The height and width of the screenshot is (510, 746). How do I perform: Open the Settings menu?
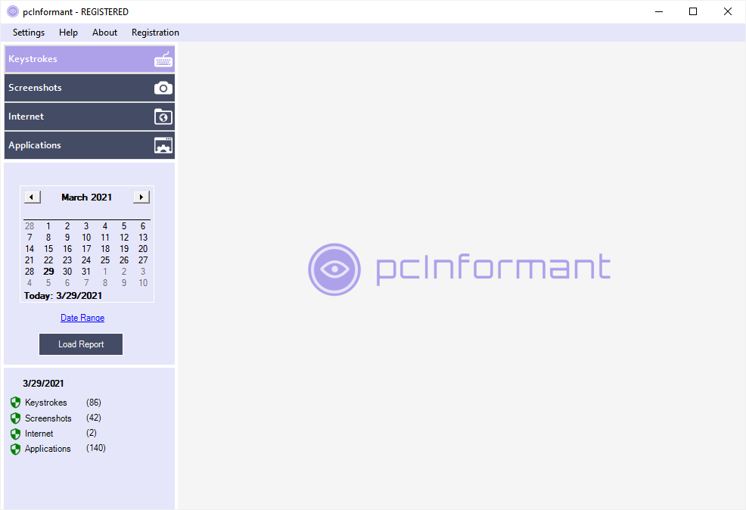pyautogui.click(x=29, y=33)
